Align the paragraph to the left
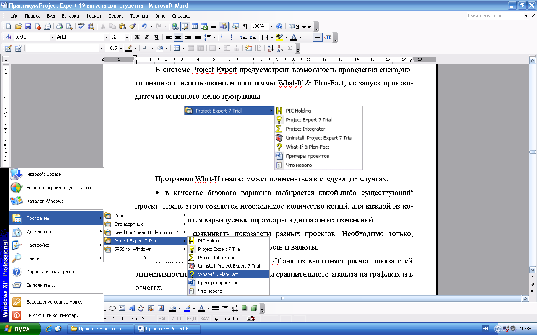The width and height of the screenshot is (537, 335). (x=168, y=37)
